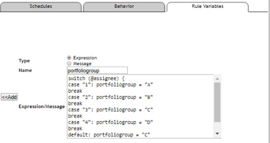Open the Behavior tab
Screen dimensions: 270x143
[x=124, y=7]
